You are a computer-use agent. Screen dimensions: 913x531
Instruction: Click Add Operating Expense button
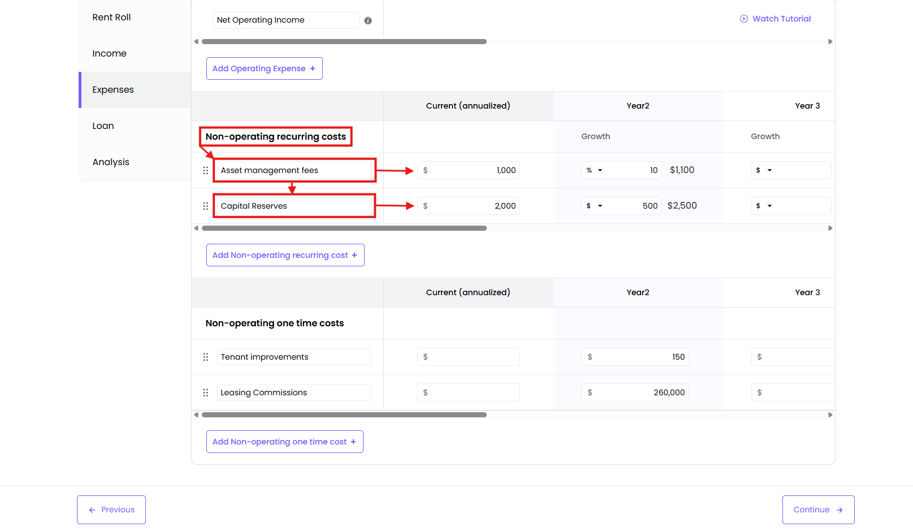point(264,68)
